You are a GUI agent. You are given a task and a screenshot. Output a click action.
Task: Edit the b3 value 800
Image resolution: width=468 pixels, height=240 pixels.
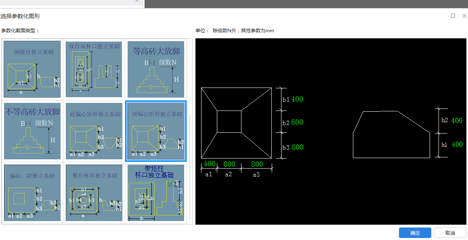tap(297, 147)
